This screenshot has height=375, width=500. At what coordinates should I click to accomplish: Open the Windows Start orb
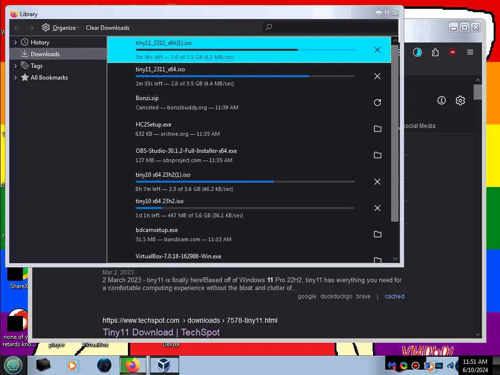tap(13, 365)
